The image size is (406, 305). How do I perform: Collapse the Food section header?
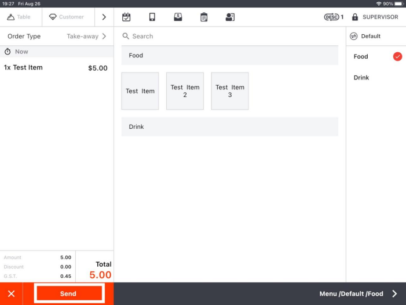point(230,55)
